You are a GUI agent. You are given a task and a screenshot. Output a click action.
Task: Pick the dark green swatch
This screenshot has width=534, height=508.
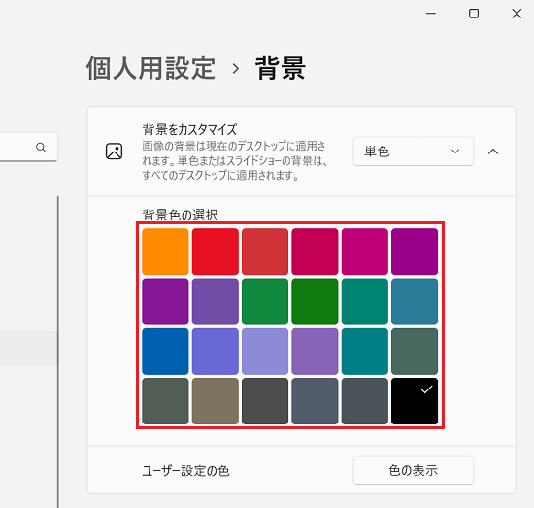click(315, 301)
